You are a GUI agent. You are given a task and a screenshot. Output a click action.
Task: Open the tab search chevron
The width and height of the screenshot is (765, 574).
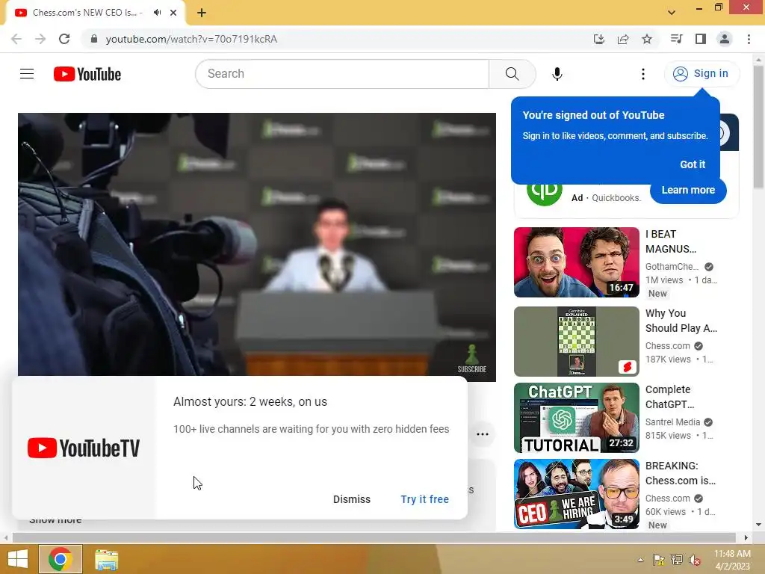tap(672, 13)
